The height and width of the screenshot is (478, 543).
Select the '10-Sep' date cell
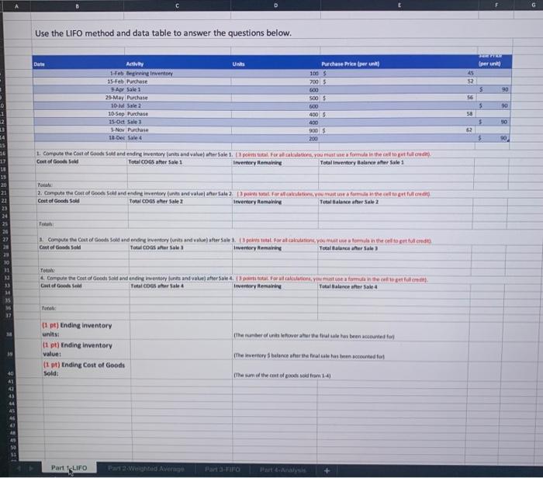78,113
